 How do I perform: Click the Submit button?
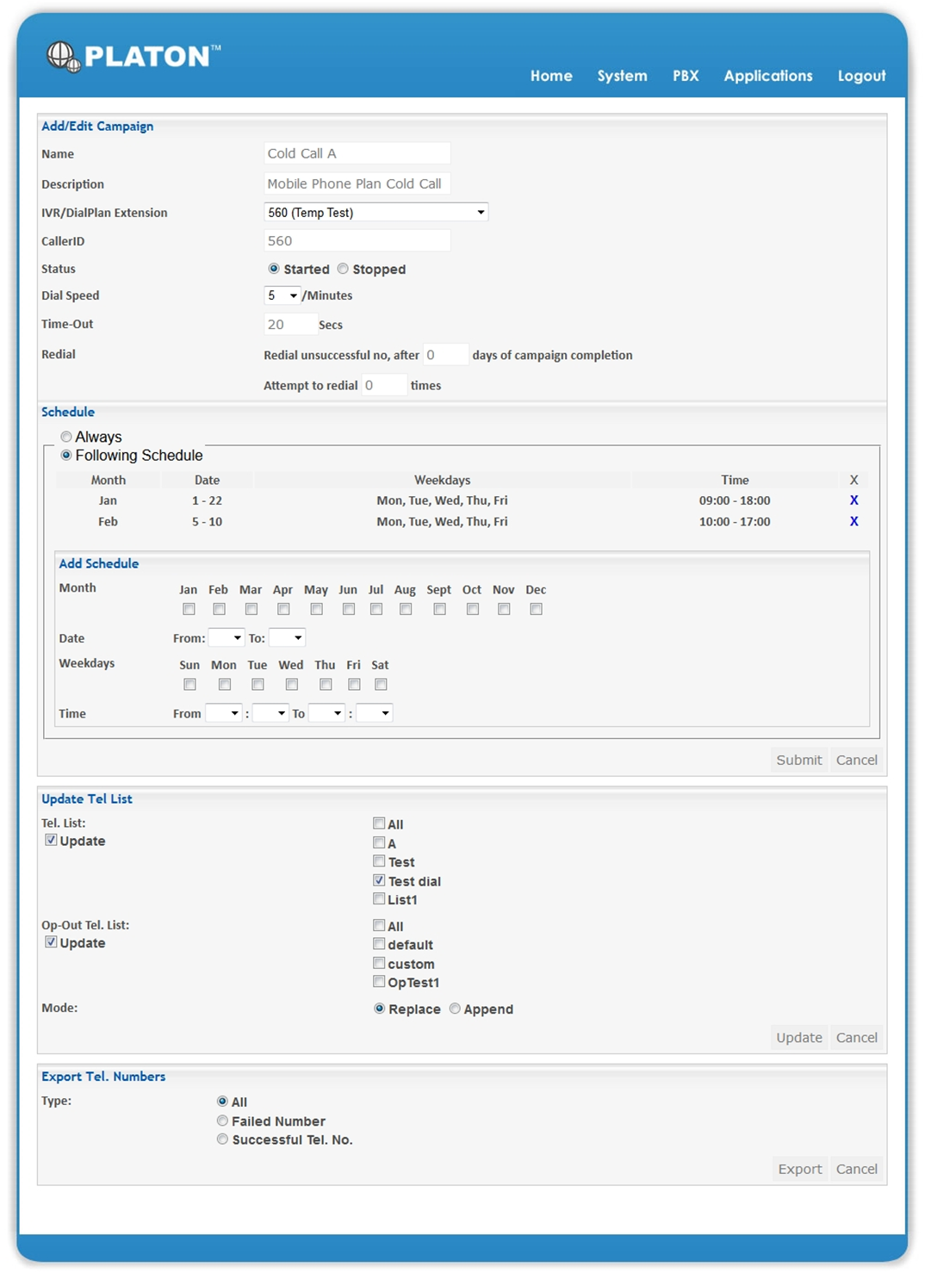coord(798,760)
